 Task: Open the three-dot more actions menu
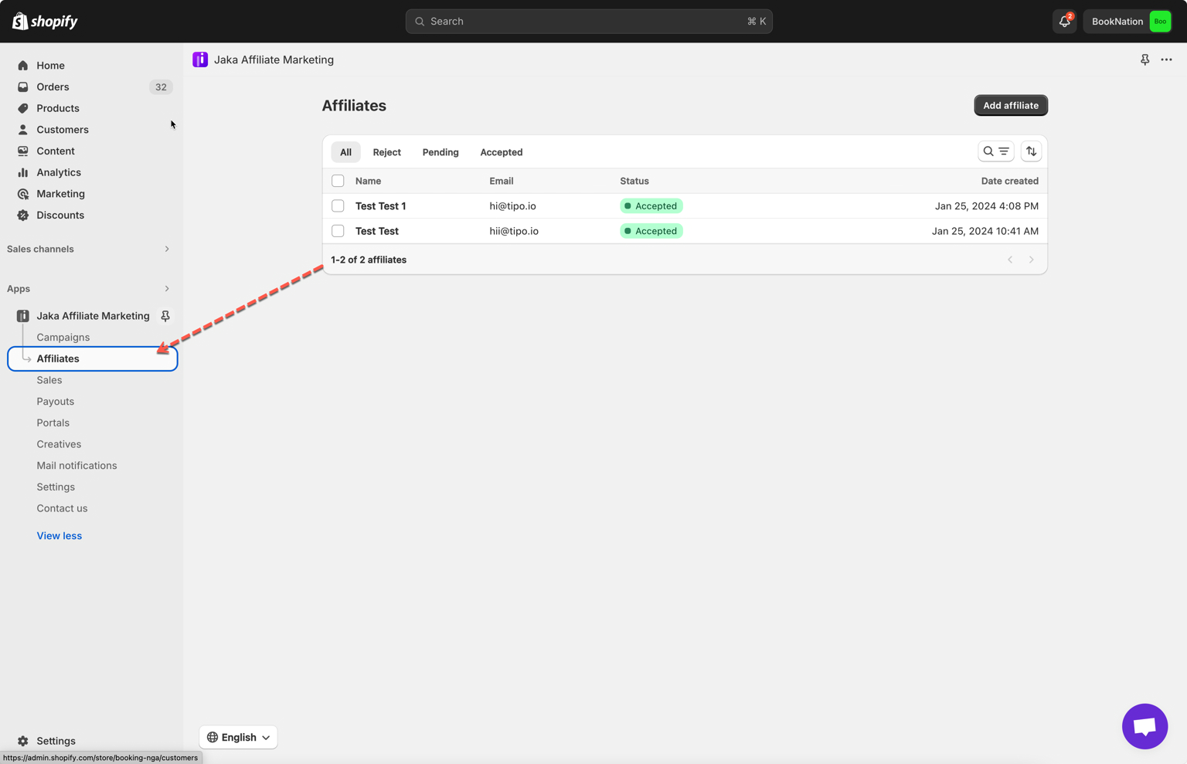1166,59
